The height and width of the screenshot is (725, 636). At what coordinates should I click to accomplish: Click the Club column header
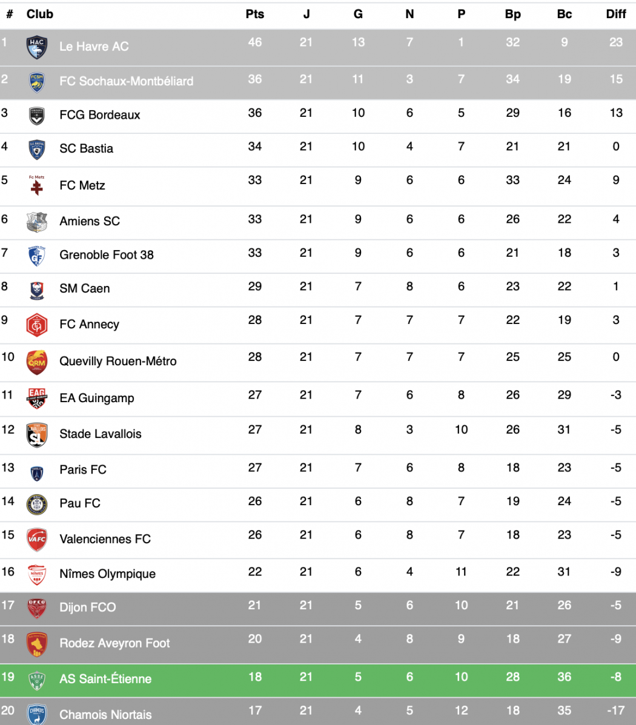[x=40, y=15]
